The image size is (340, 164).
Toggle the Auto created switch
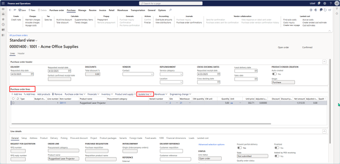pyautogui.click(x=273, y=74)
